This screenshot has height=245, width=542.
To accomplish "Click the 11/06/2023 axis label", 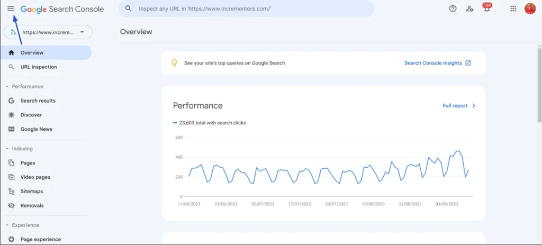I will pyautogui.click(x=189, y=204).
